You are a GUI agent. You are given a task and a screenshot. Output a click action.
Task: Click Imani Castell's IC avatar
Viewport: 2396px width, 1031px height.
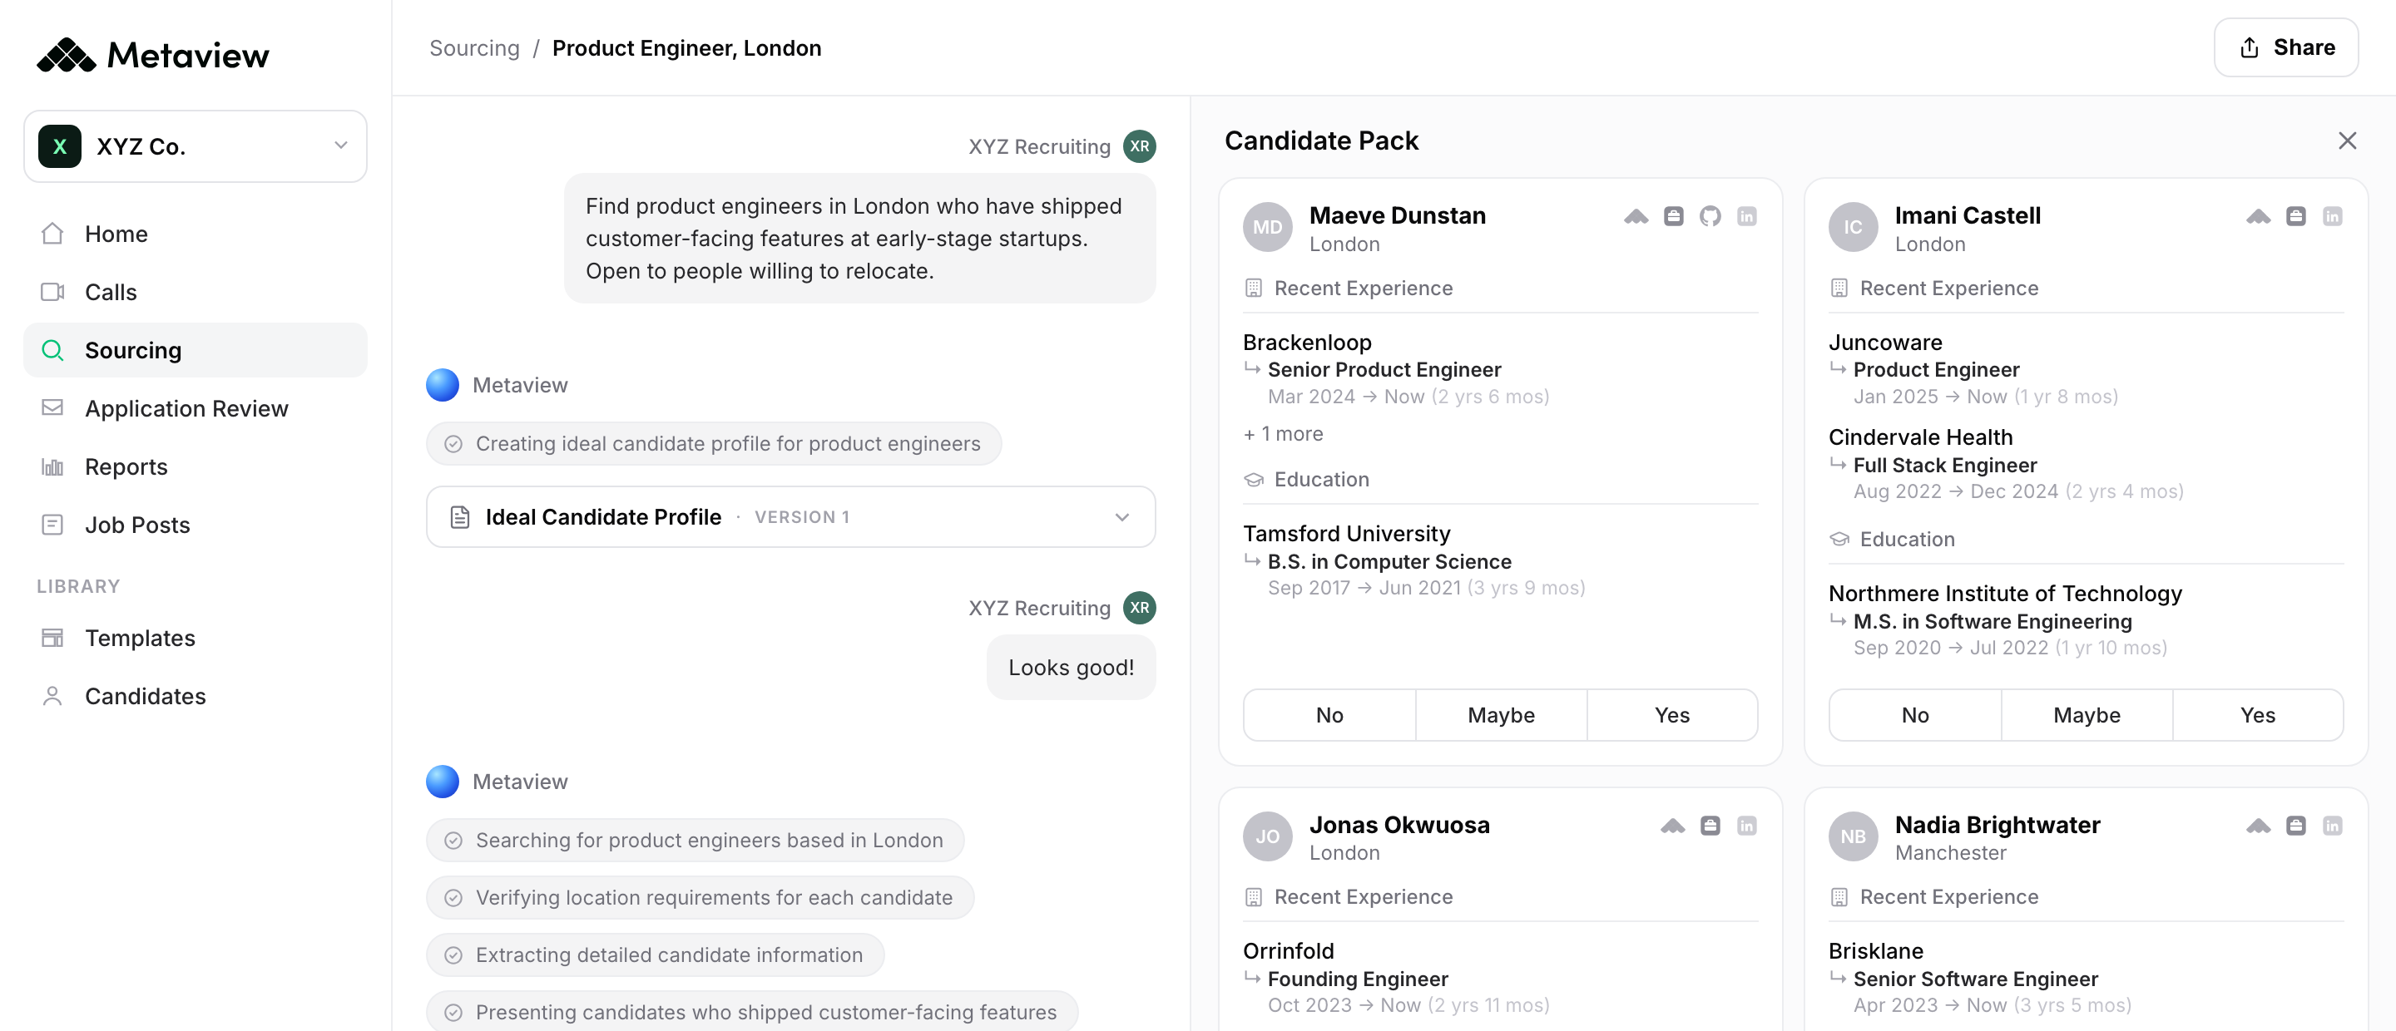pyautogui.click(x=1853, y=227)
